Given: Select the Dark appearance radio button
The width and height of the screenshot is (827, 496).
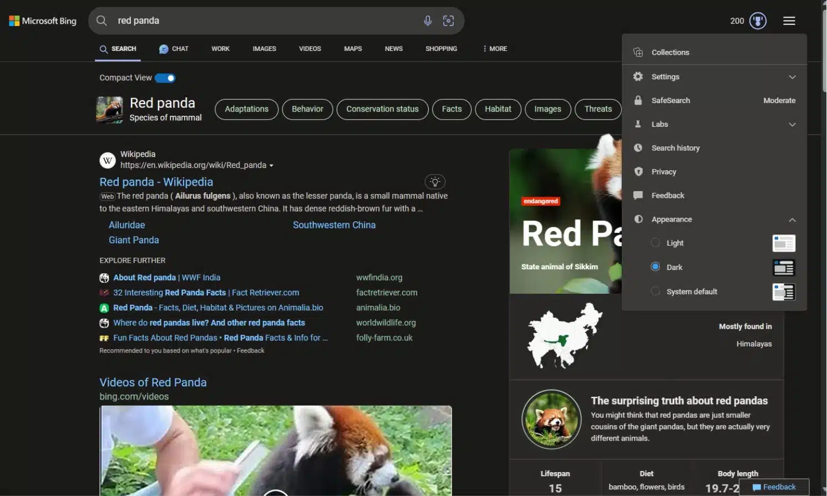Looking at the screenshot, I should click(656, 267).
